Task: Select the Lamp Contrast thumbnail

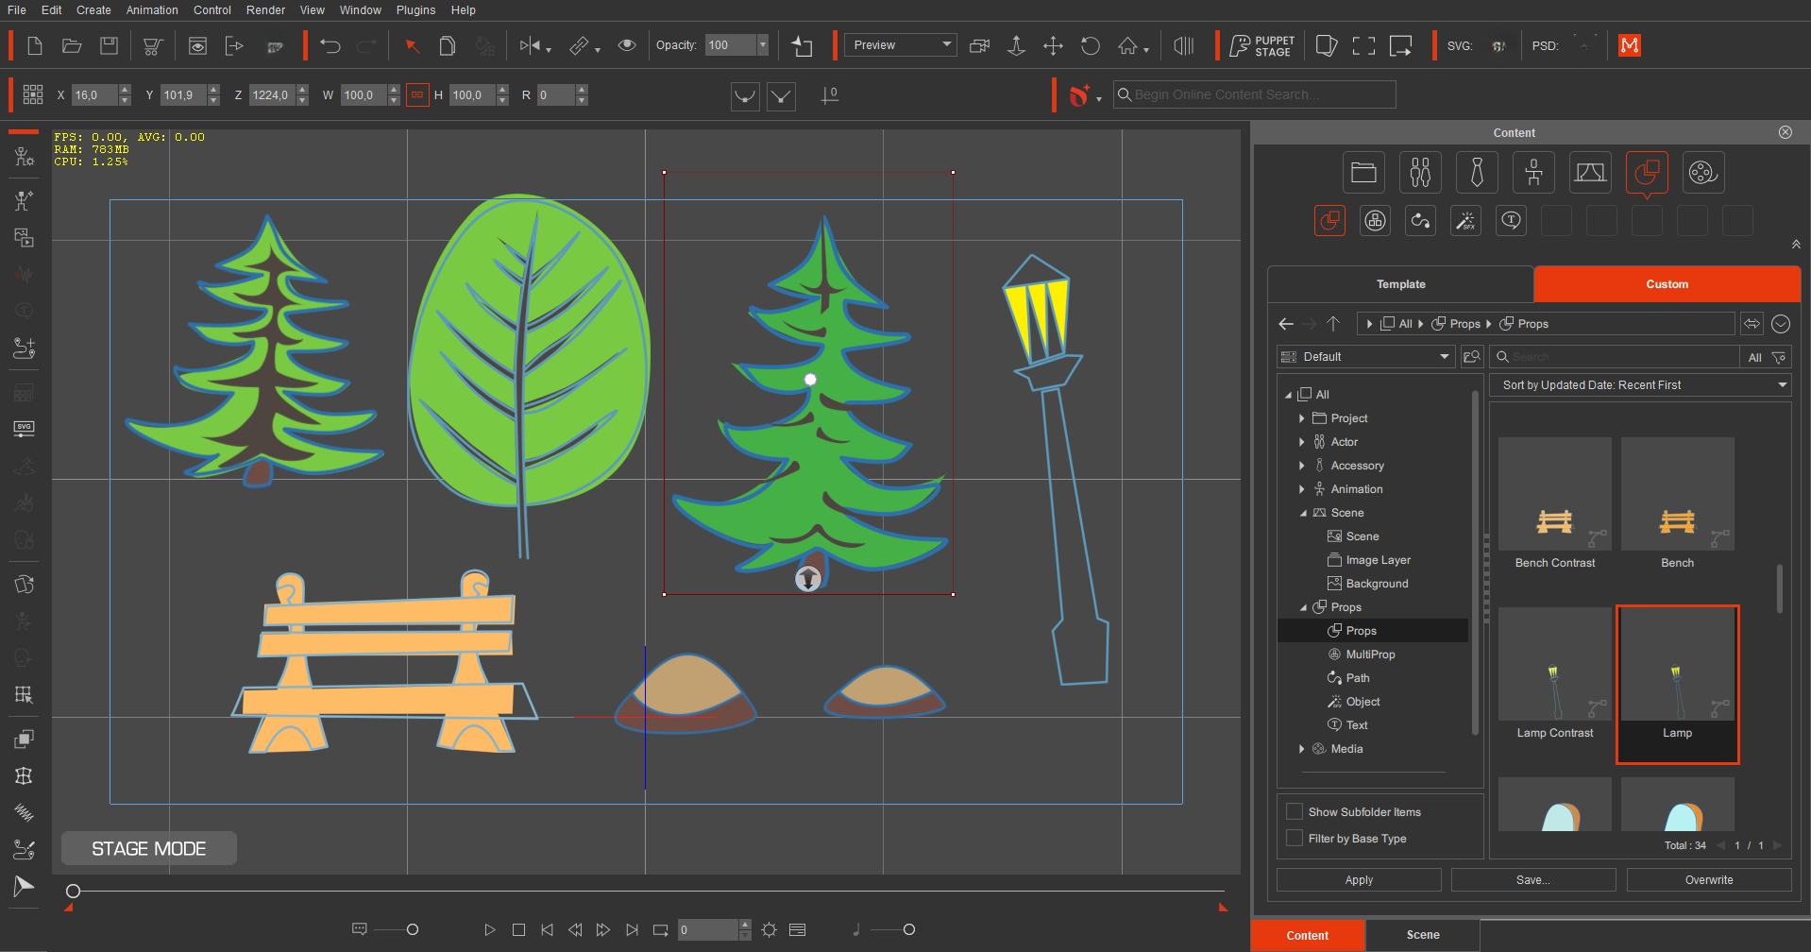Action: [x=1554, y=663]
